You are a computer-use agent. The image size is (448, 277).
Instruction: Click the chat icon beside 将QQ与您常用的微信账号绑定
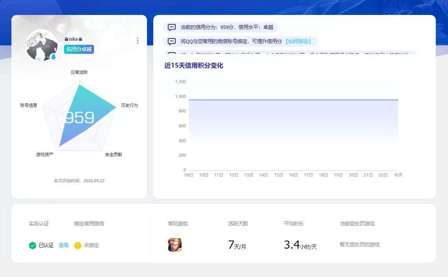tap(172, 41)
